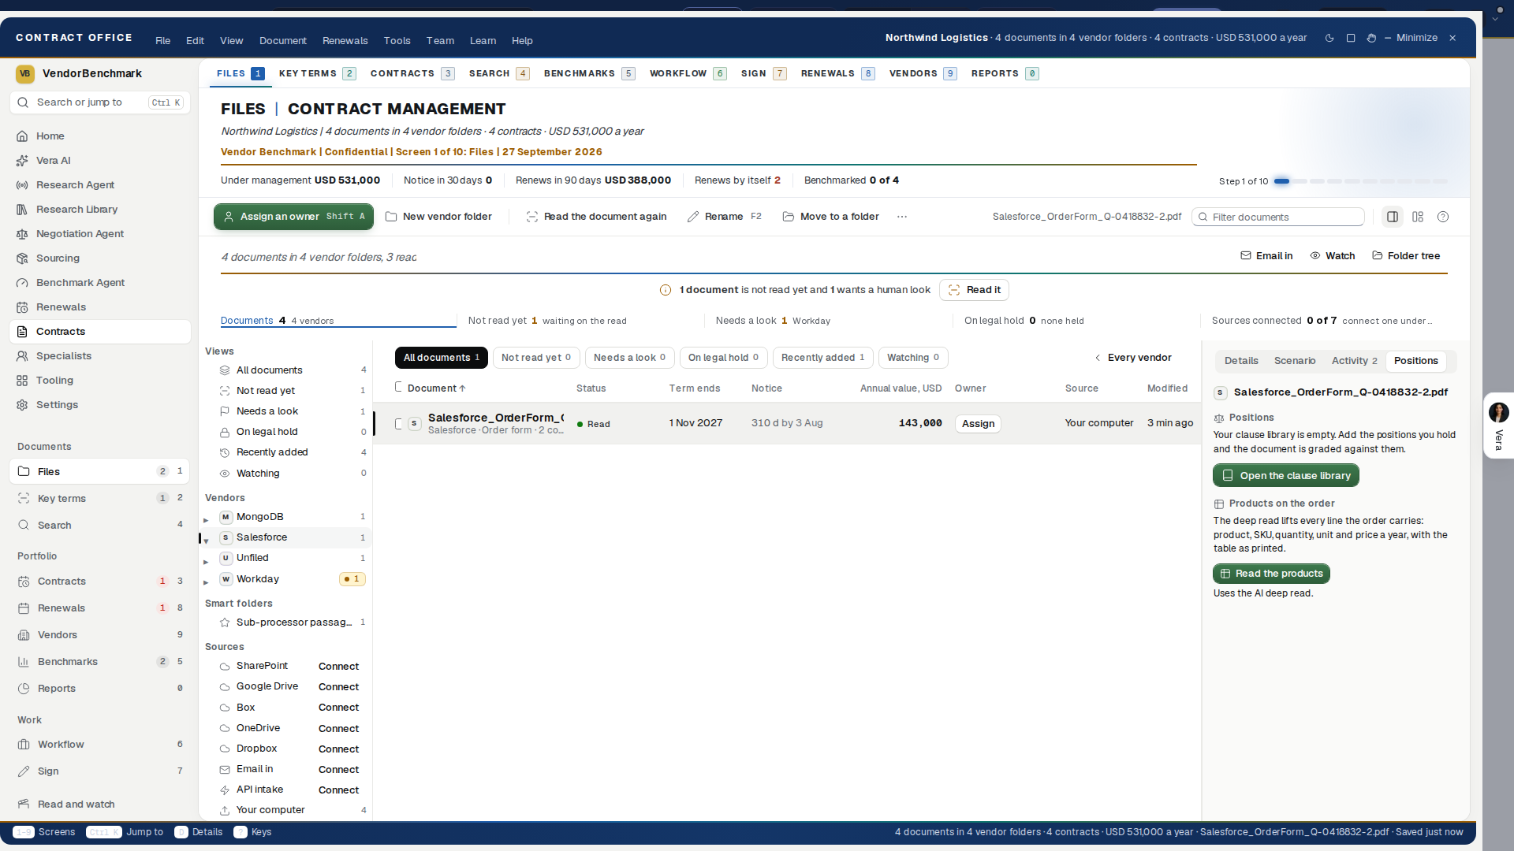Click the Search or jump to field
Image resolution: width=1514 pixels, height=851 pixels.
[100, 102]
